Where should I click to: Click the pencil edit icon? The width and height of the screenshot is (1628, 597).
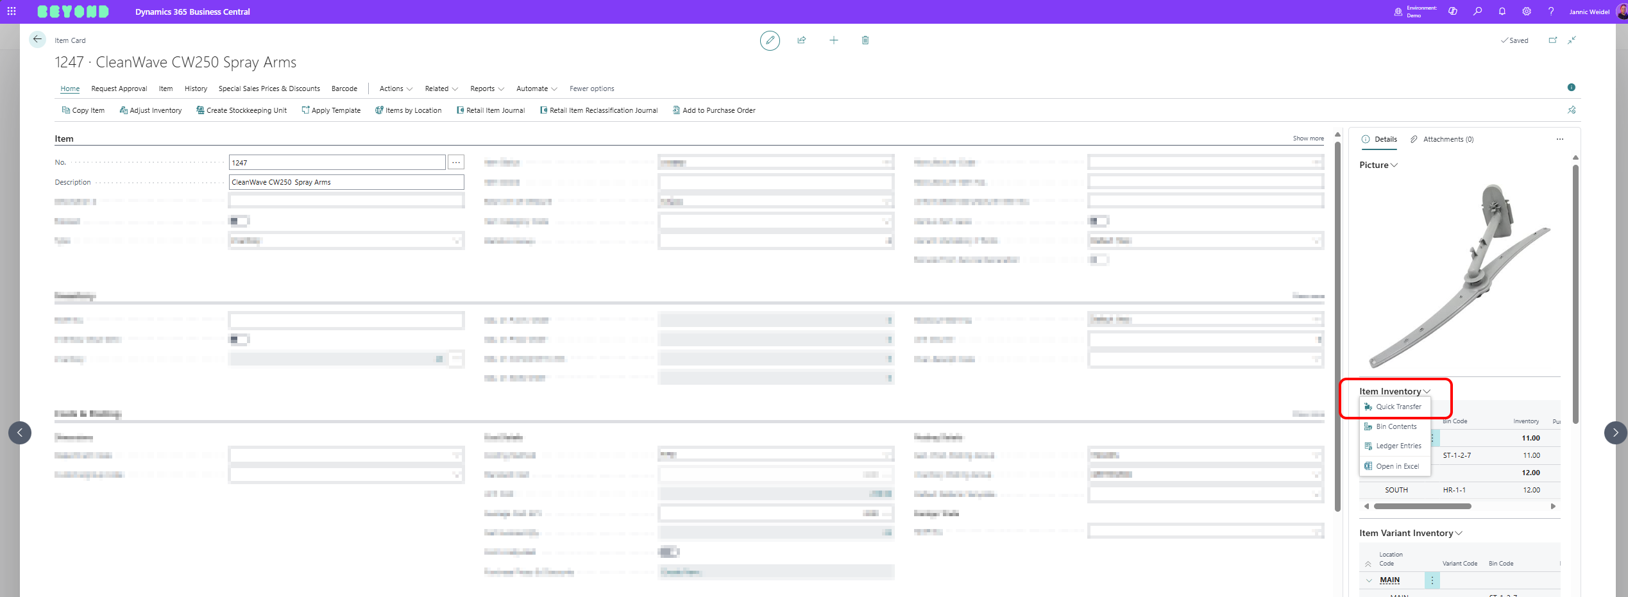(x=770, y=40)
